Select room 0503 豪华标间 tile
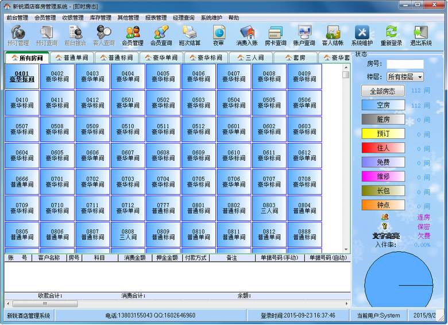448x325 pixels. [198, 103]
